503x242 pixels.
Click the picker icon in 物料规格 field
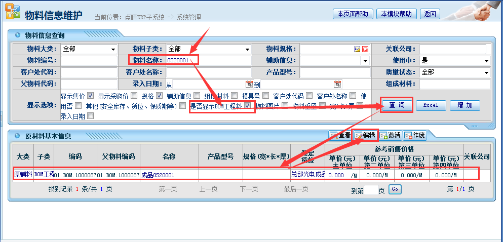[357, 49]
